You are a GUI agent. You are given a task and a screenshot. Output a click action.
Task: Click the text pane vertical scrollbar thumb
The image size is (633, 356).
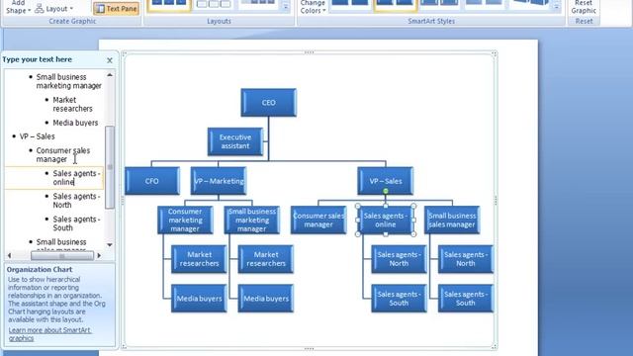(110, 167)
